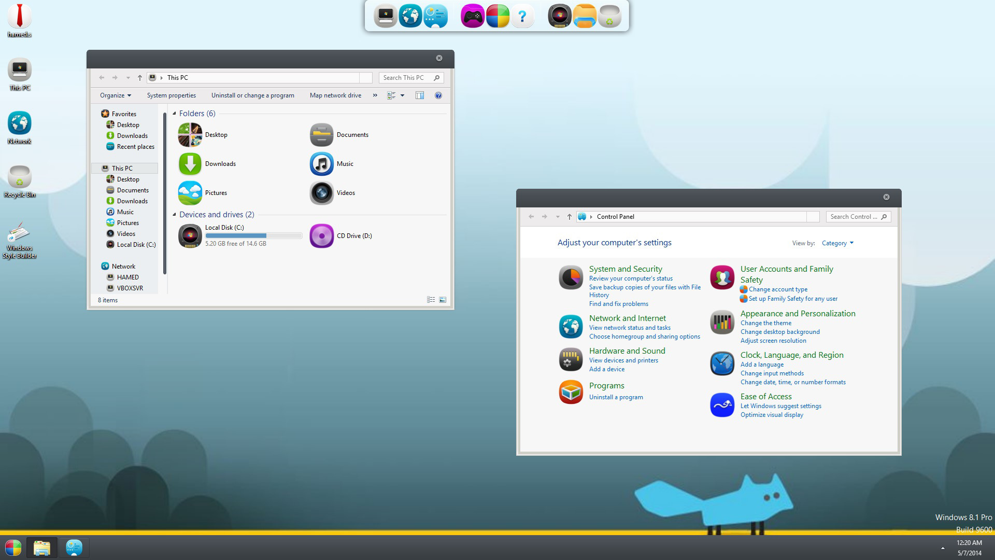The width and height of the screenshot is (995, 560).
Task: Toggle the large icons view button
Action: click(x=442, y=300)
